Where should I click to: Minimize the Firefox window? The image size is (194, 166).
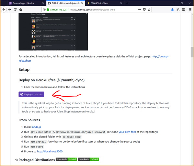click(174, 3)
